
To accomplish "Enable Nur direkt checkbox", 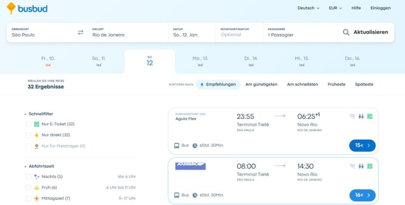I will [28, 135].
